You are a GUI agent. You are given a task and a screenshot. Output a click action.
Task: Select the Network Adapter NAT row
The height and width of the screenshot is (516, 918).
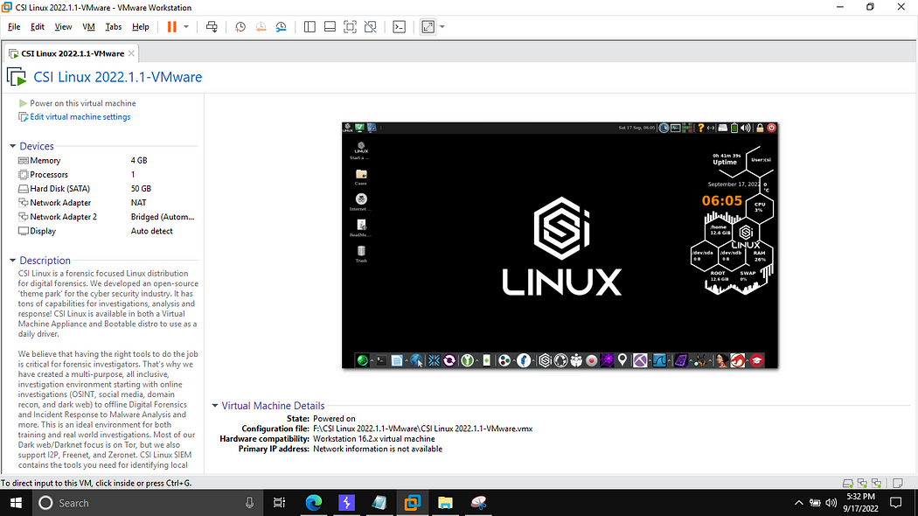point(108,203)
